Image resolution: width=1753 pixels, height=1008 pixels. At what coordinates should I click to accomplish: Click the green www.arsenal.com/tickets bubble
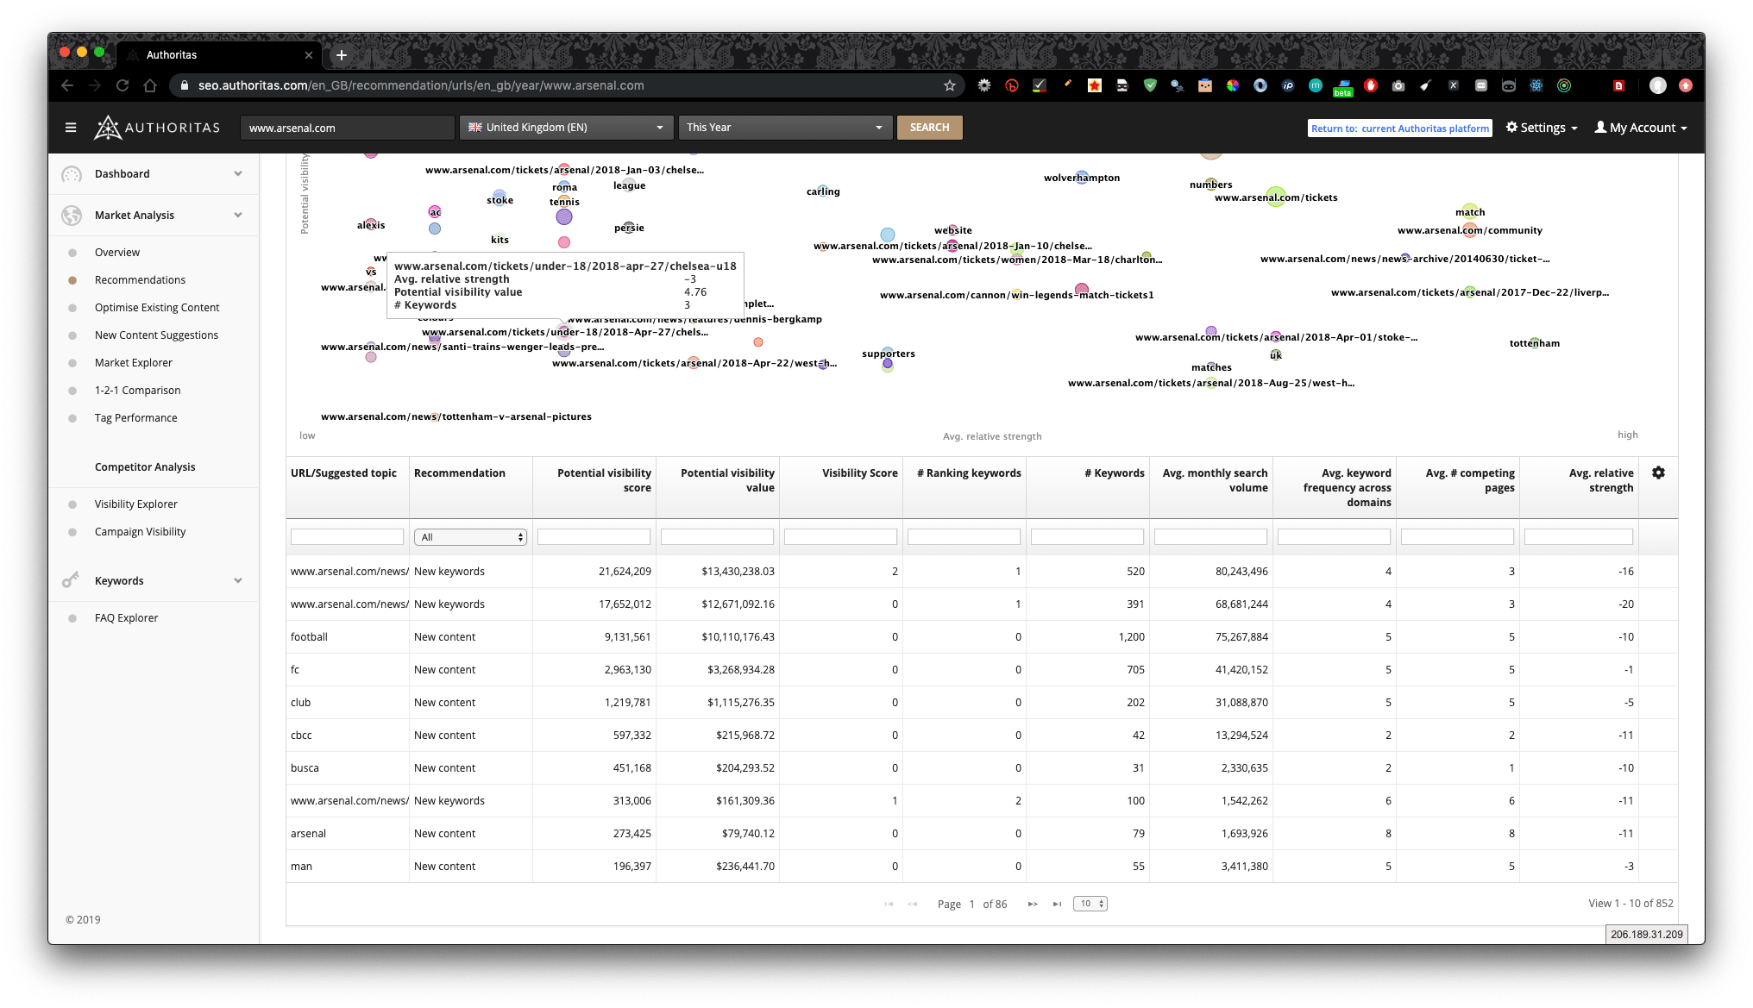pyautogui.click(x=1276, y=197)
